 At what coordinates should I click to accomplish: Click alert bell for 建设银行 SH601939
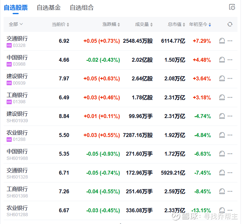pos(222,116)
